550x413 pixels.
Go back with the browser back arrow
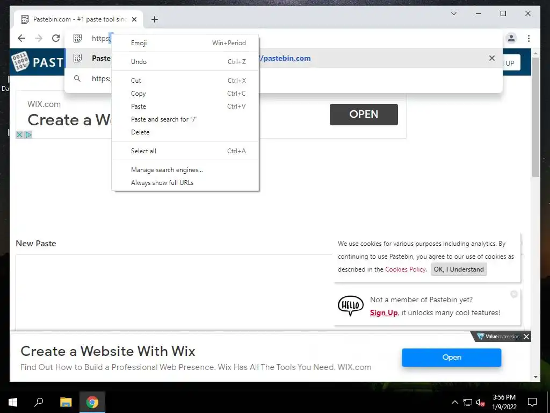pyautogui.click(x=21, y=38)
